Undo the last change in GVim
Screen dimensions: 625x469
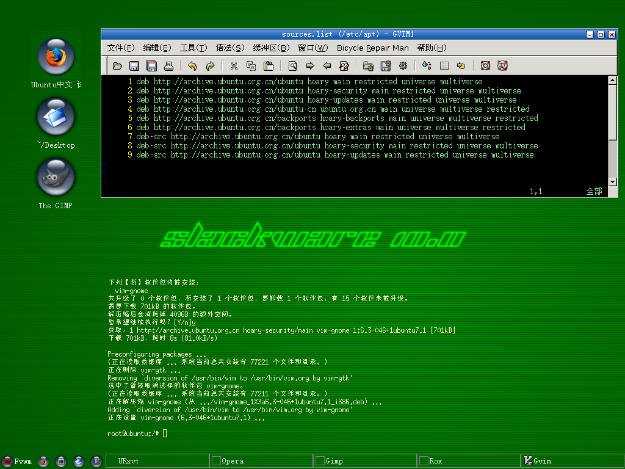192,66
